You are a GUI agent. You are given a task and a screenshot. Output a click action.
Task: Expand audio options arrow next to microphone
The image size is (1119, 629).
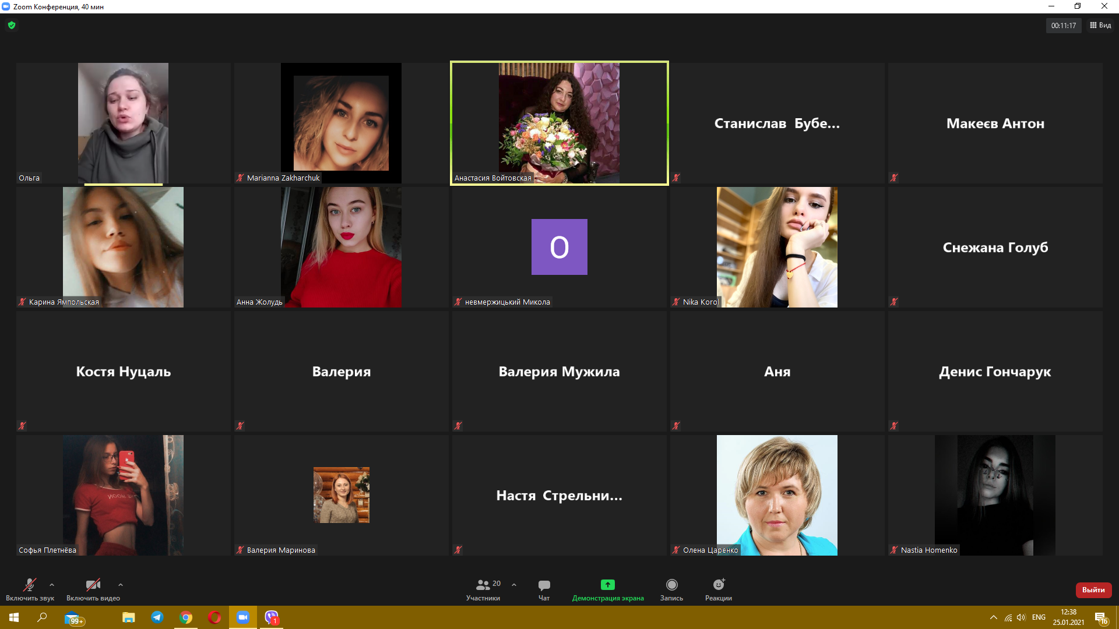coord(52,585)
